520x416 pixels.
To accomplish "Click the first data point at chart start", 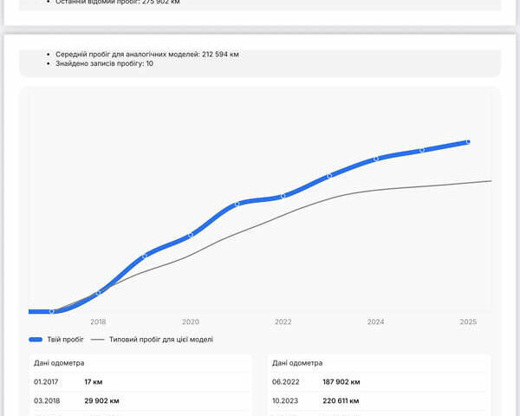I will (51, 311).
